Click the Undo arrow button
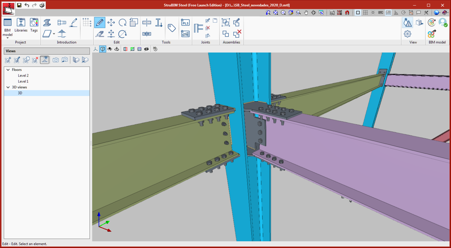451x248 pixels. click(27, 5)
